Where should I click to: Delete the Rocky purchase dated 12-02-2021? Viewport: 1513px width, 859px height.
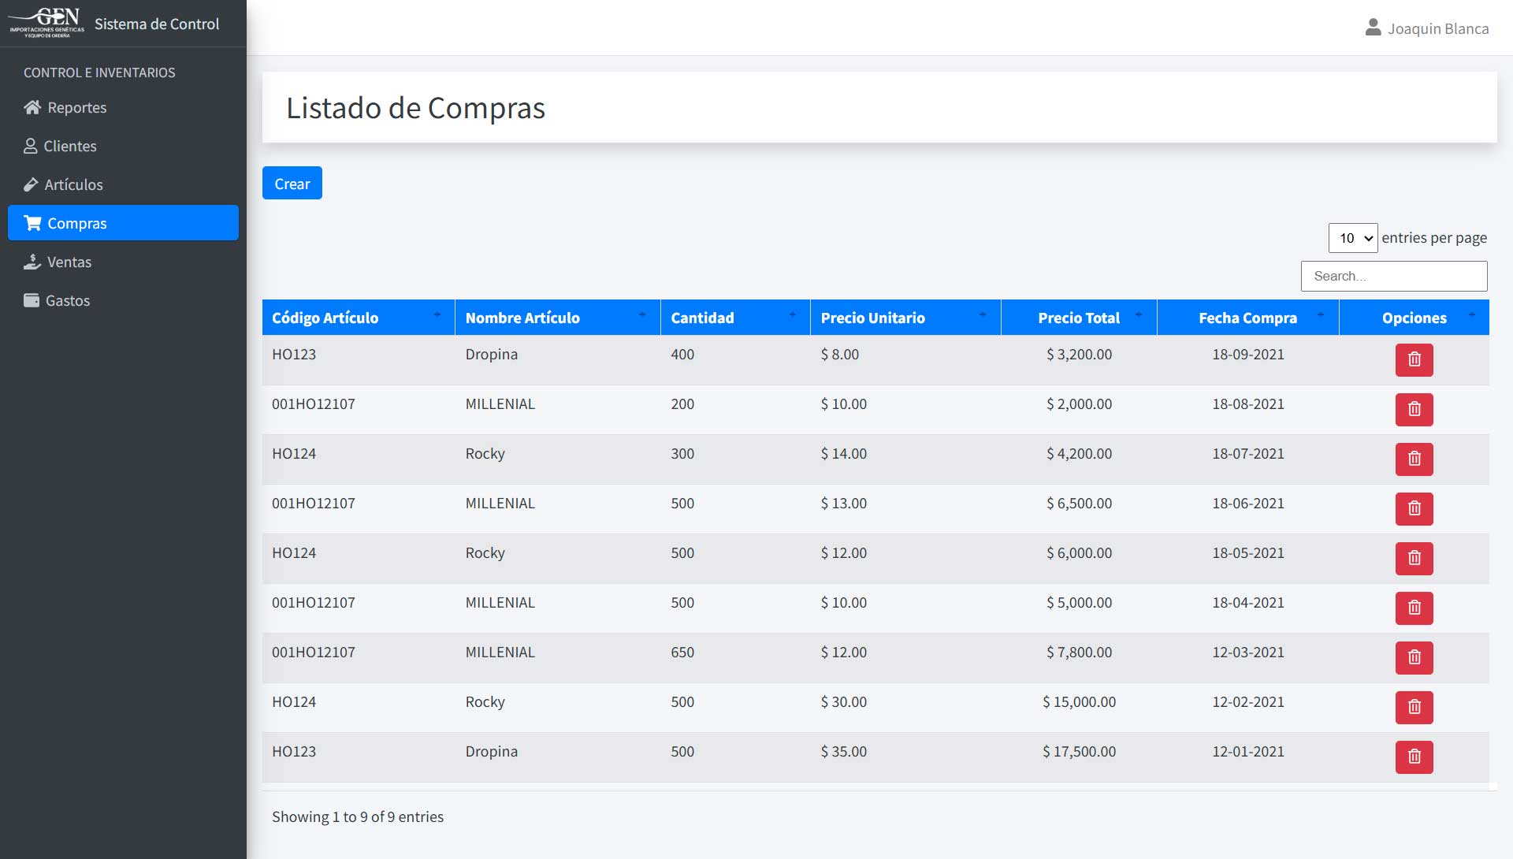tap(1414, 708)
